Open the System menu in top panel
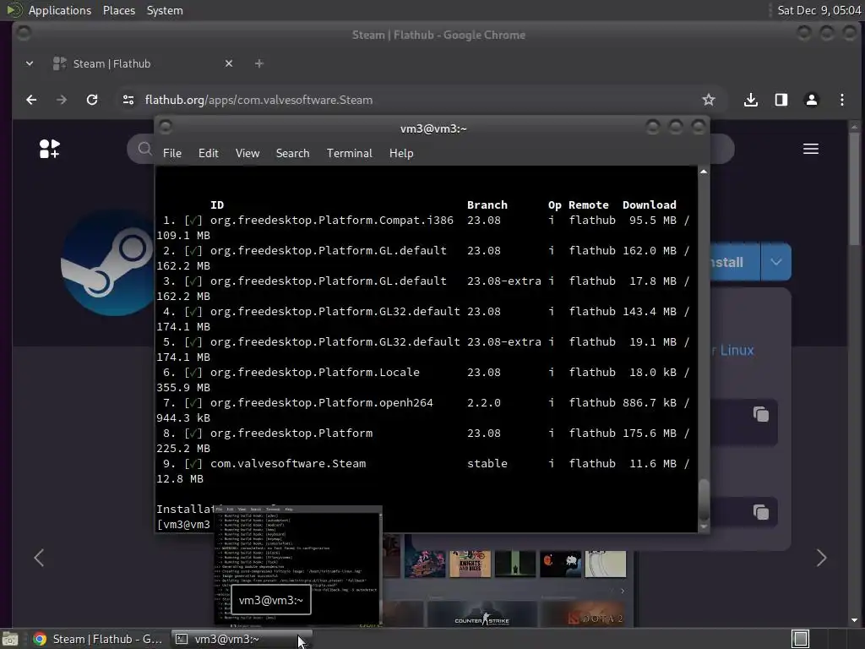This screenshot has height=649, width=865. pos(165,10)
